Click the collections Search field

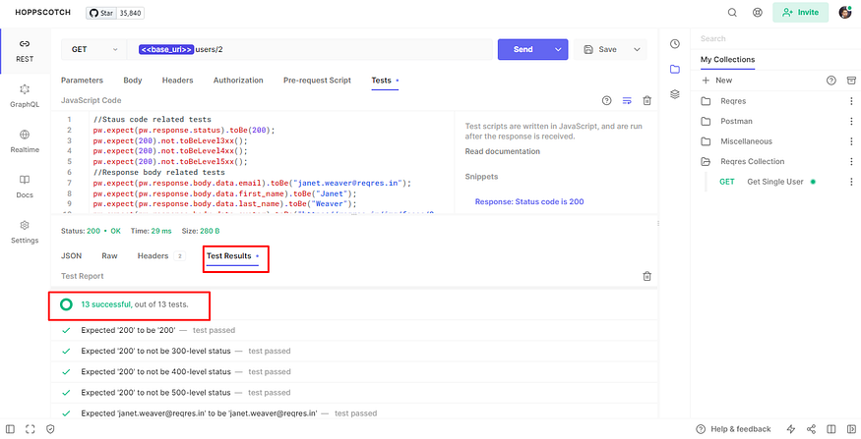click(775, 39)
